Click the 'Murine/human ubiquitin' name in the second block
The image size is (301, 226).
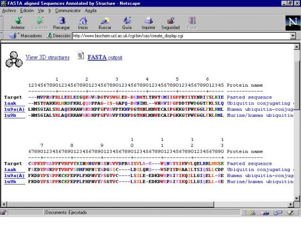260,182
